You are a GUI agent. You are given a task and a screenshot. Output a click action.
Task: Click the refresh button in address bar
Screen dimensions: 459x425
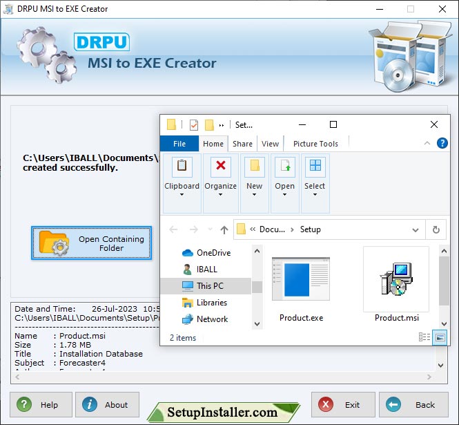[436, 229]
